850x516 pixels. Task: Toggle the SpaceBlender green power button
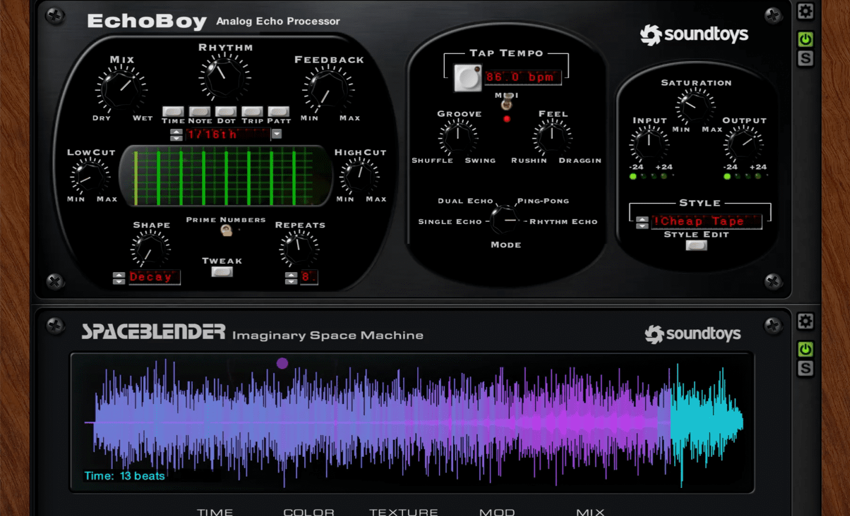tap(805, 349)
